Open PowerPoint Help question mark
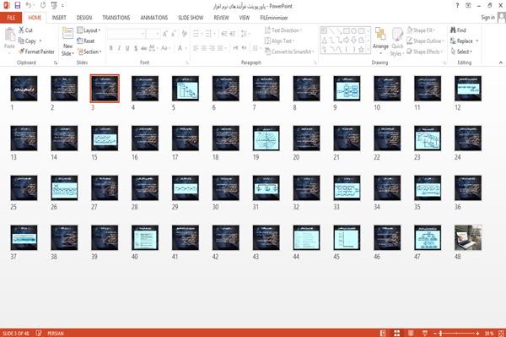 (x=457, y=6)
